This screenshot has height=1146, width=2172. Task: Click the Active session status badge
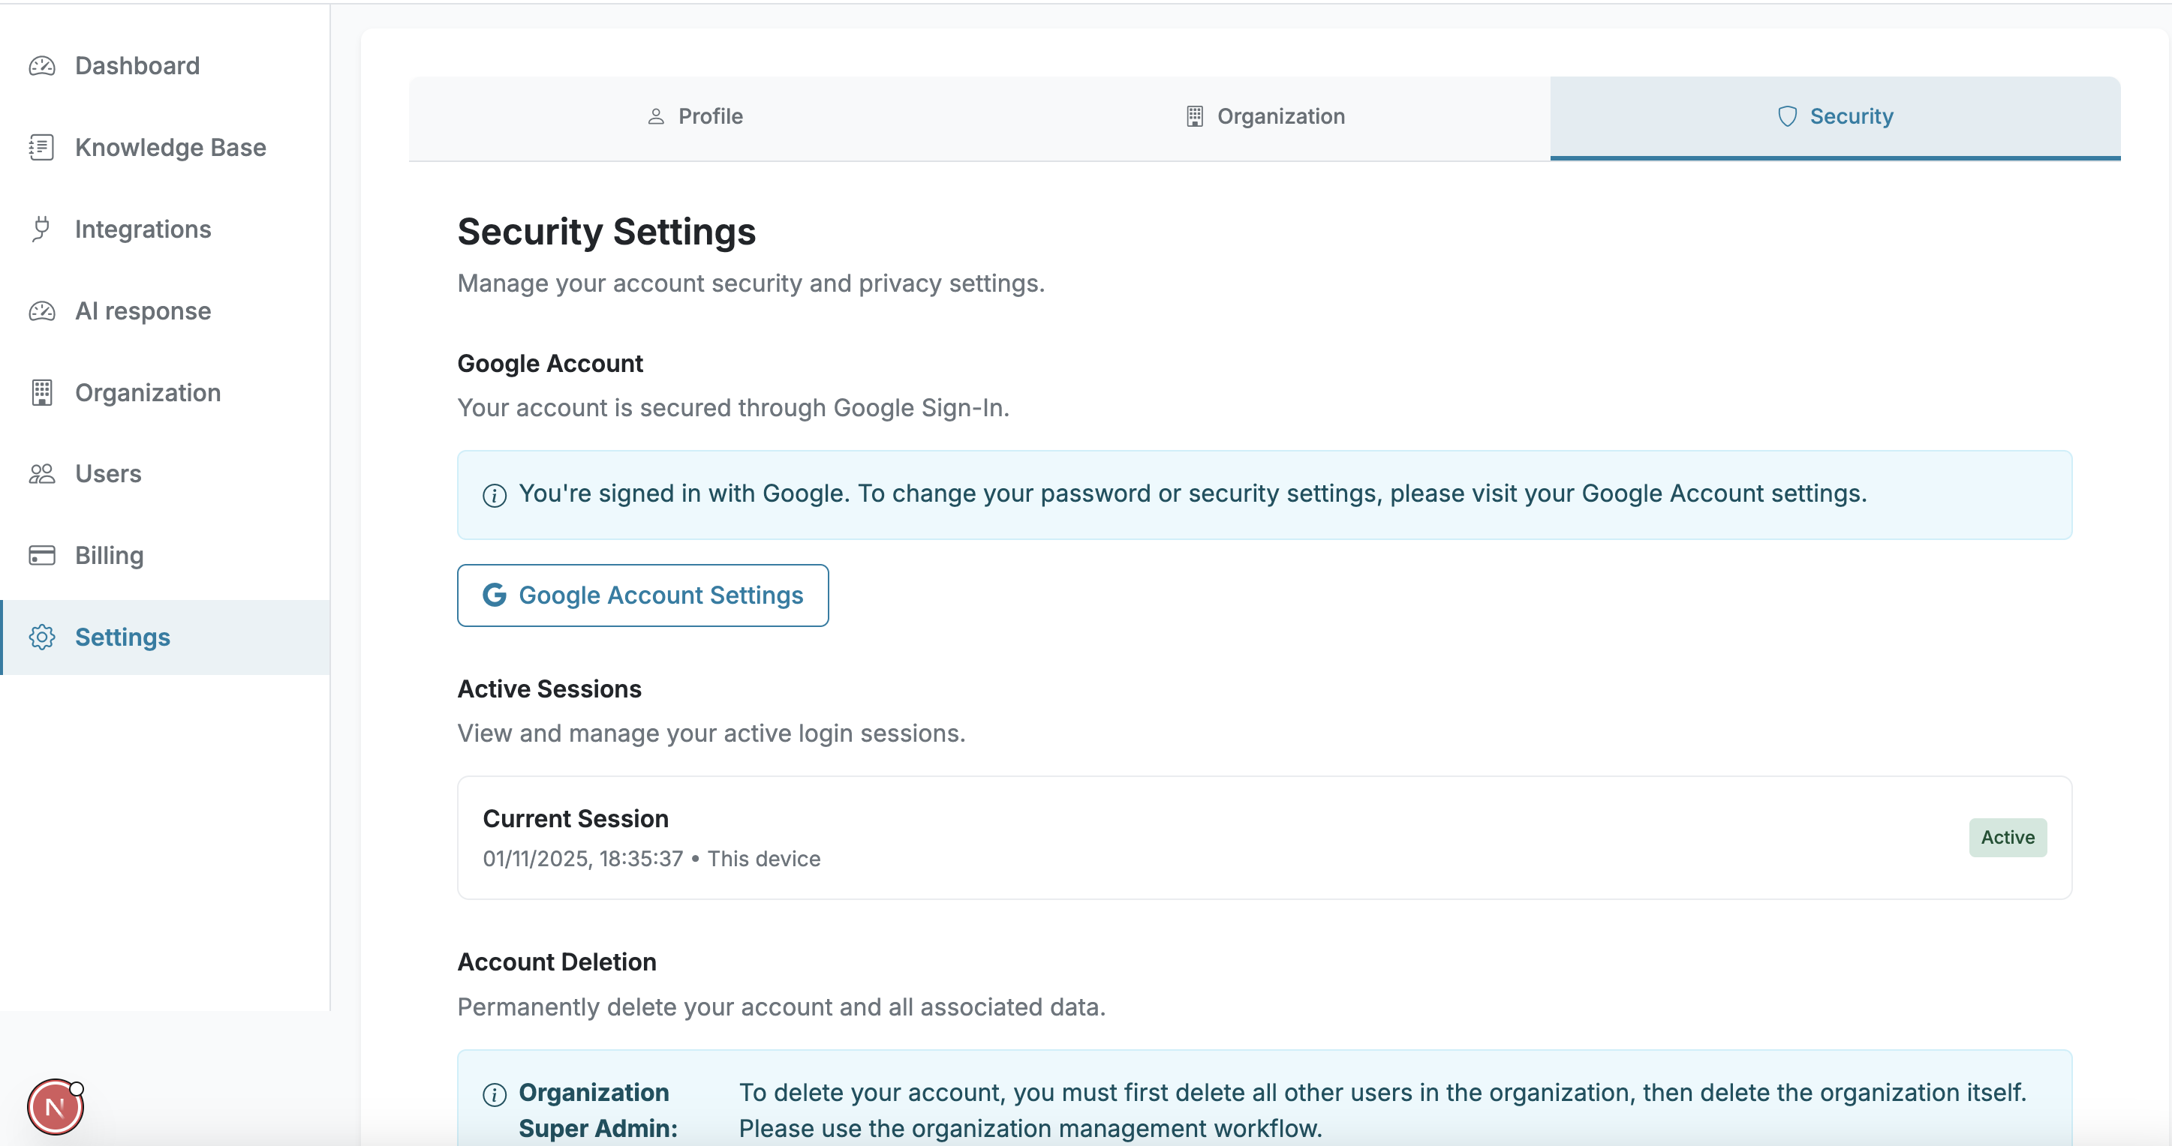(2007, 838)
